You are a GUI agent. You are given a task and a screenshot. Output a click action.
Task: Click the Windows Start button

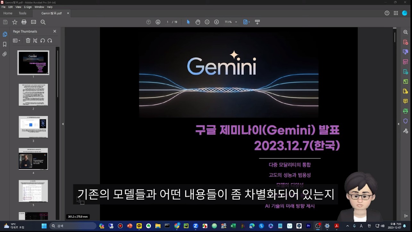(x=44, y=226)
